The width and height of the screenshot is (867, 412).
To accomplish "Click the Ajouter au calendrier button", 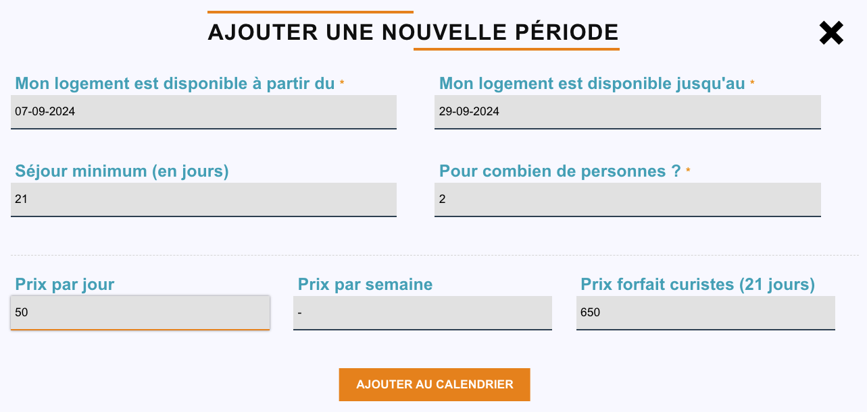I will point(435,384).
